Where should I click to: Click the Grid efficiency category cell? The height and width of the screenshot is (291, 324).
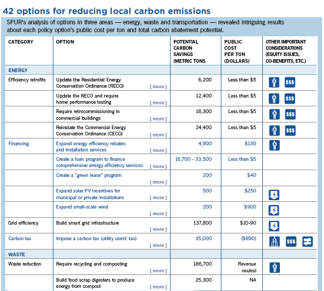click(x=23, y=223)
